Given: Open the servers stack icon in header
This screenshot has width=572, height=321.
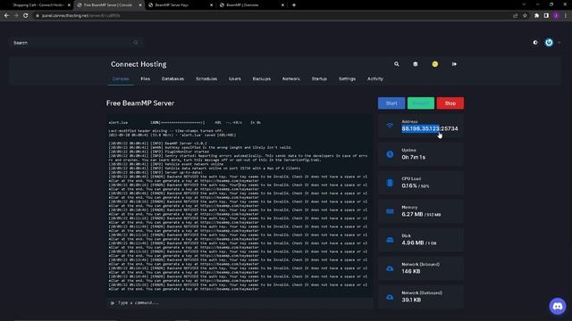Looking at the screenshot, I should (415, 64).
